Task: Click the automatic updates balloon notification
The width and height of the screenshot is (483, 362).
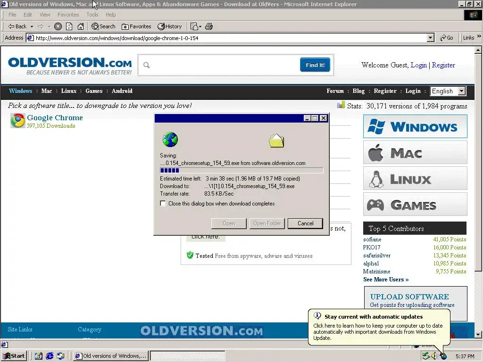Action: pyautogui.click(x=379, y=327)
